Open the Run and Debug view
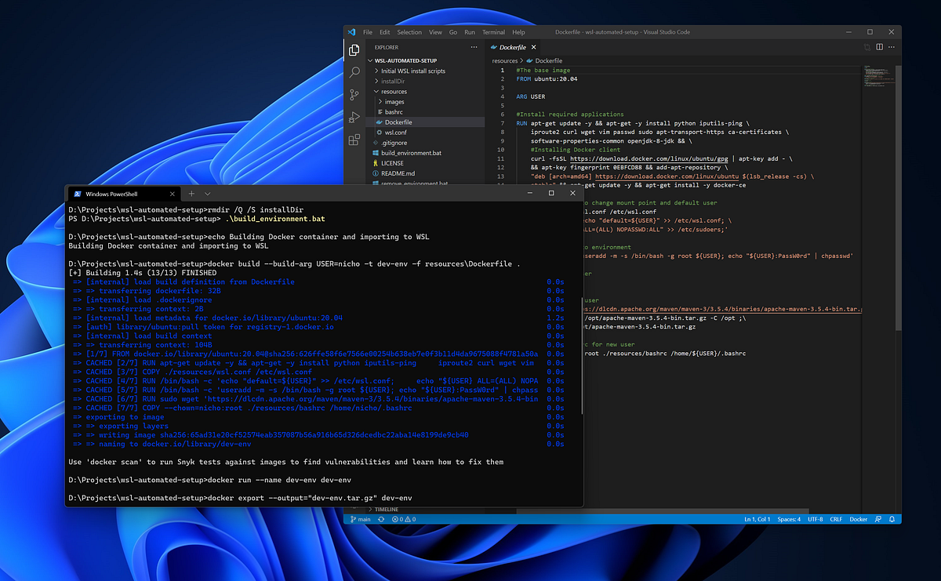Image resolution: width=941 pixels, height=581 pixels. tap(354, 118)
